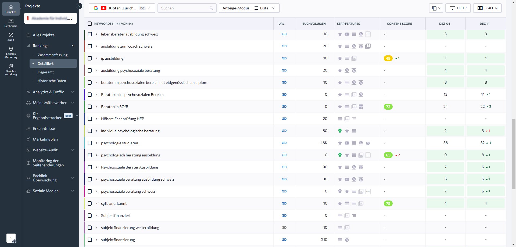Image resolution: width=516 pixels, height=247 pixels.
Task: Open URL link for Höhere Fachprüfung HFP
Action: pos(284,119)
